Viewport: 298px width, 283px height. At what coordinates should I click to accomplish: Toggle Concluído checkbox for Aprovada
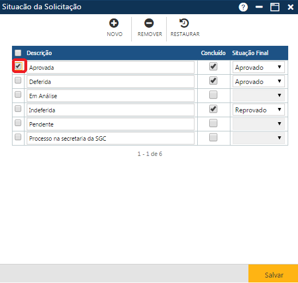coord(213,67)
